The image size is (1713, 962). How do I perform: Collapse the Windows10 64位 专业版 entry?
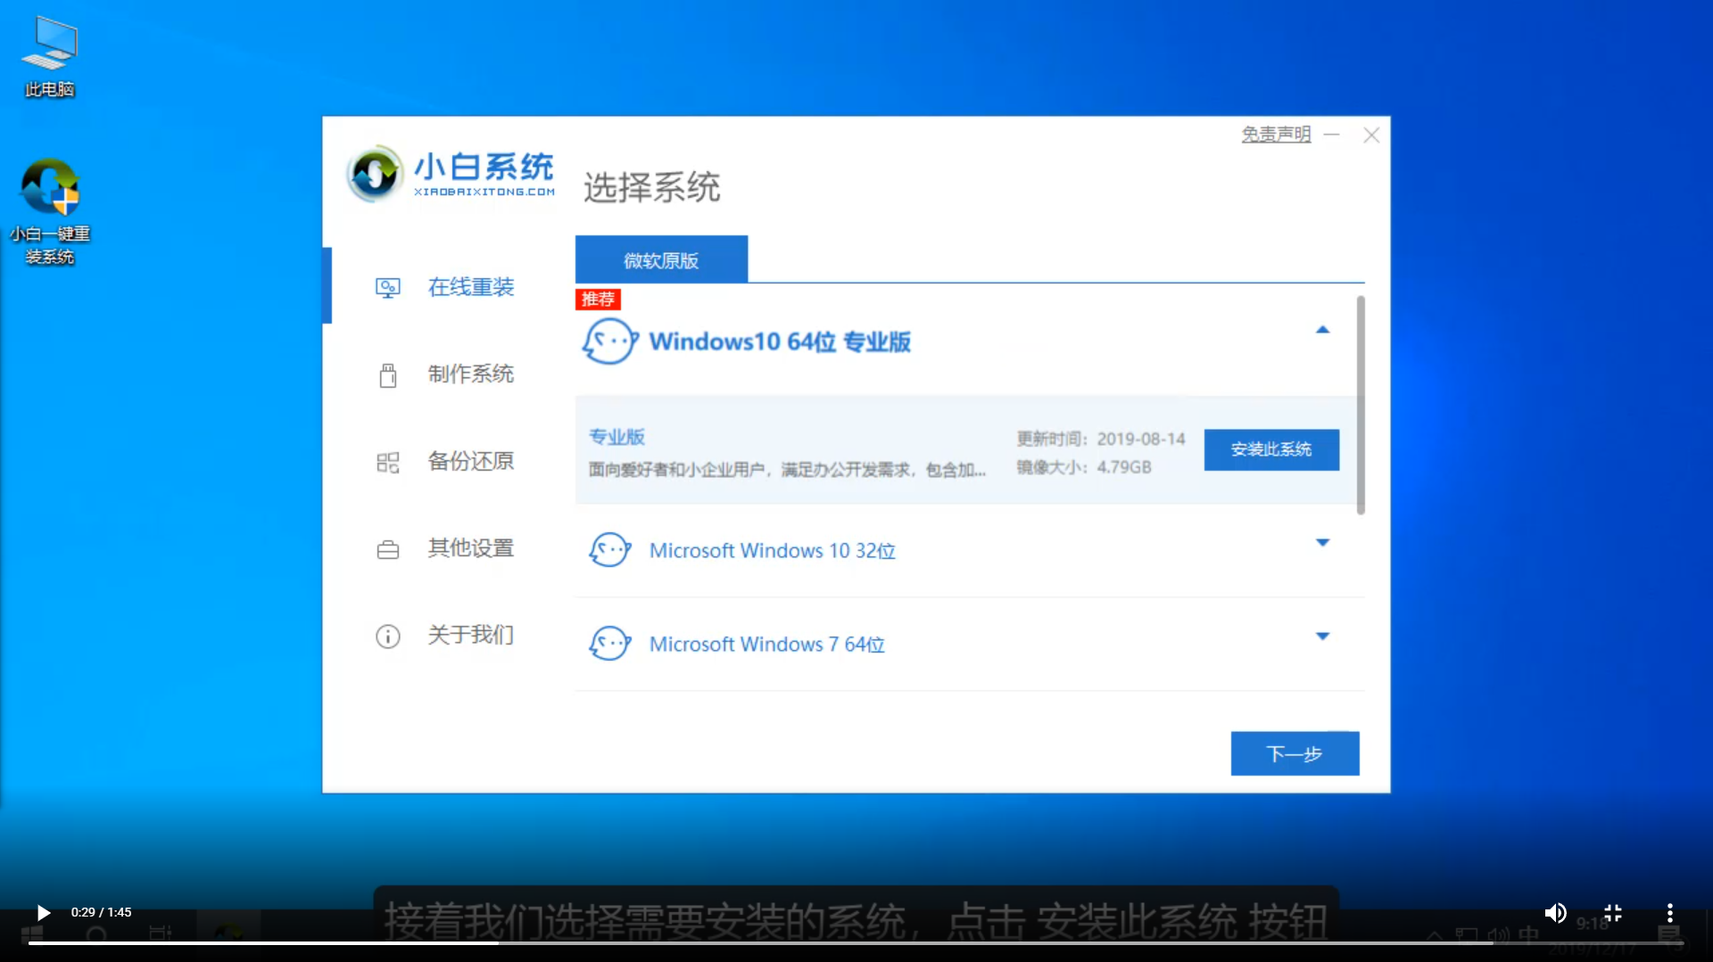pos(1322,331)
